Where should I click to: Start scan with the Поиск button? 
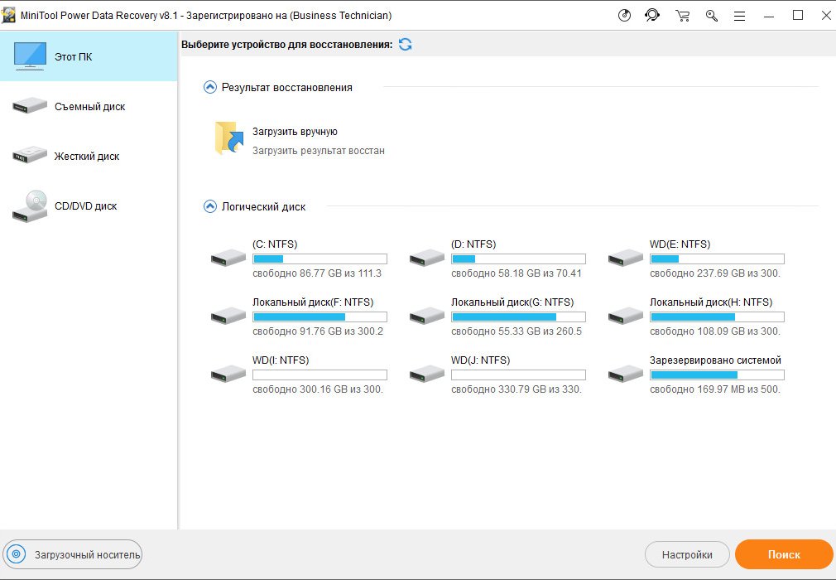[784, 555]
